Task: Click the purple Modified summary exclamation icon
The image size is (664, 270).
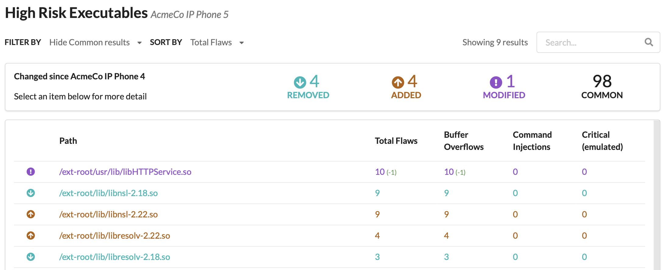Action: click(496, 82)
